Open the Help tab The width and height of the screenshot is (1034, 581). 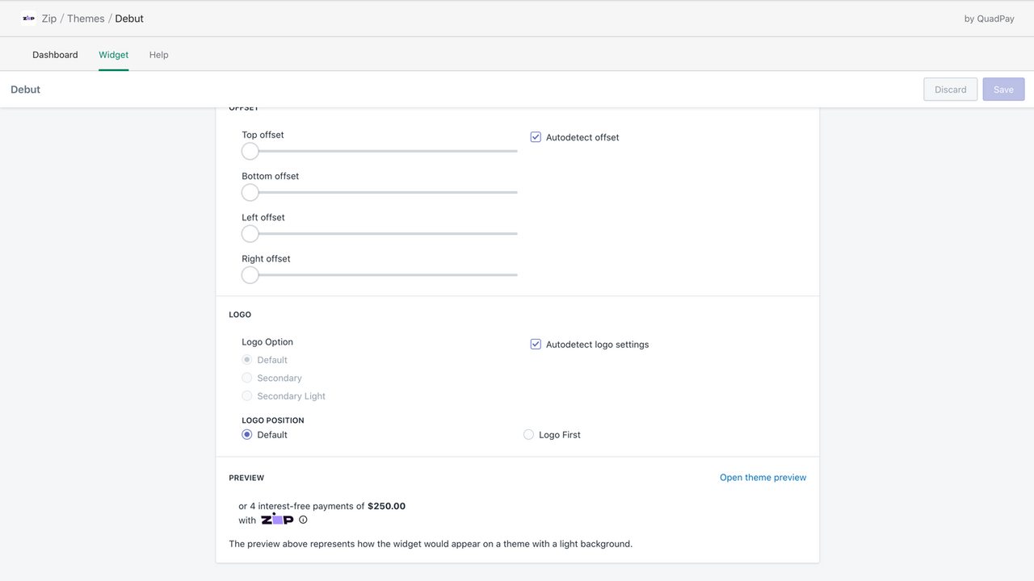pyautogui.click(x=159, y=55)
